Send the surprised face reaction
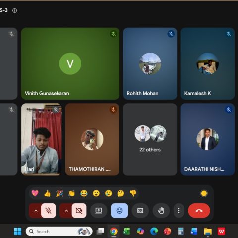Screen dimensions: 238x238 pyautogui.click(x=96, y=193)
